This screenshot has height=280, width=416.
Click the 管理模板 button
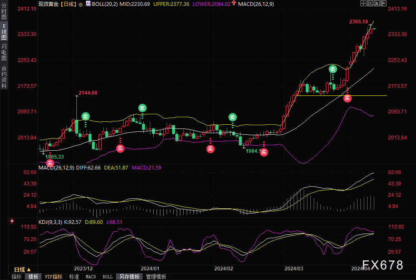point(156,277)
